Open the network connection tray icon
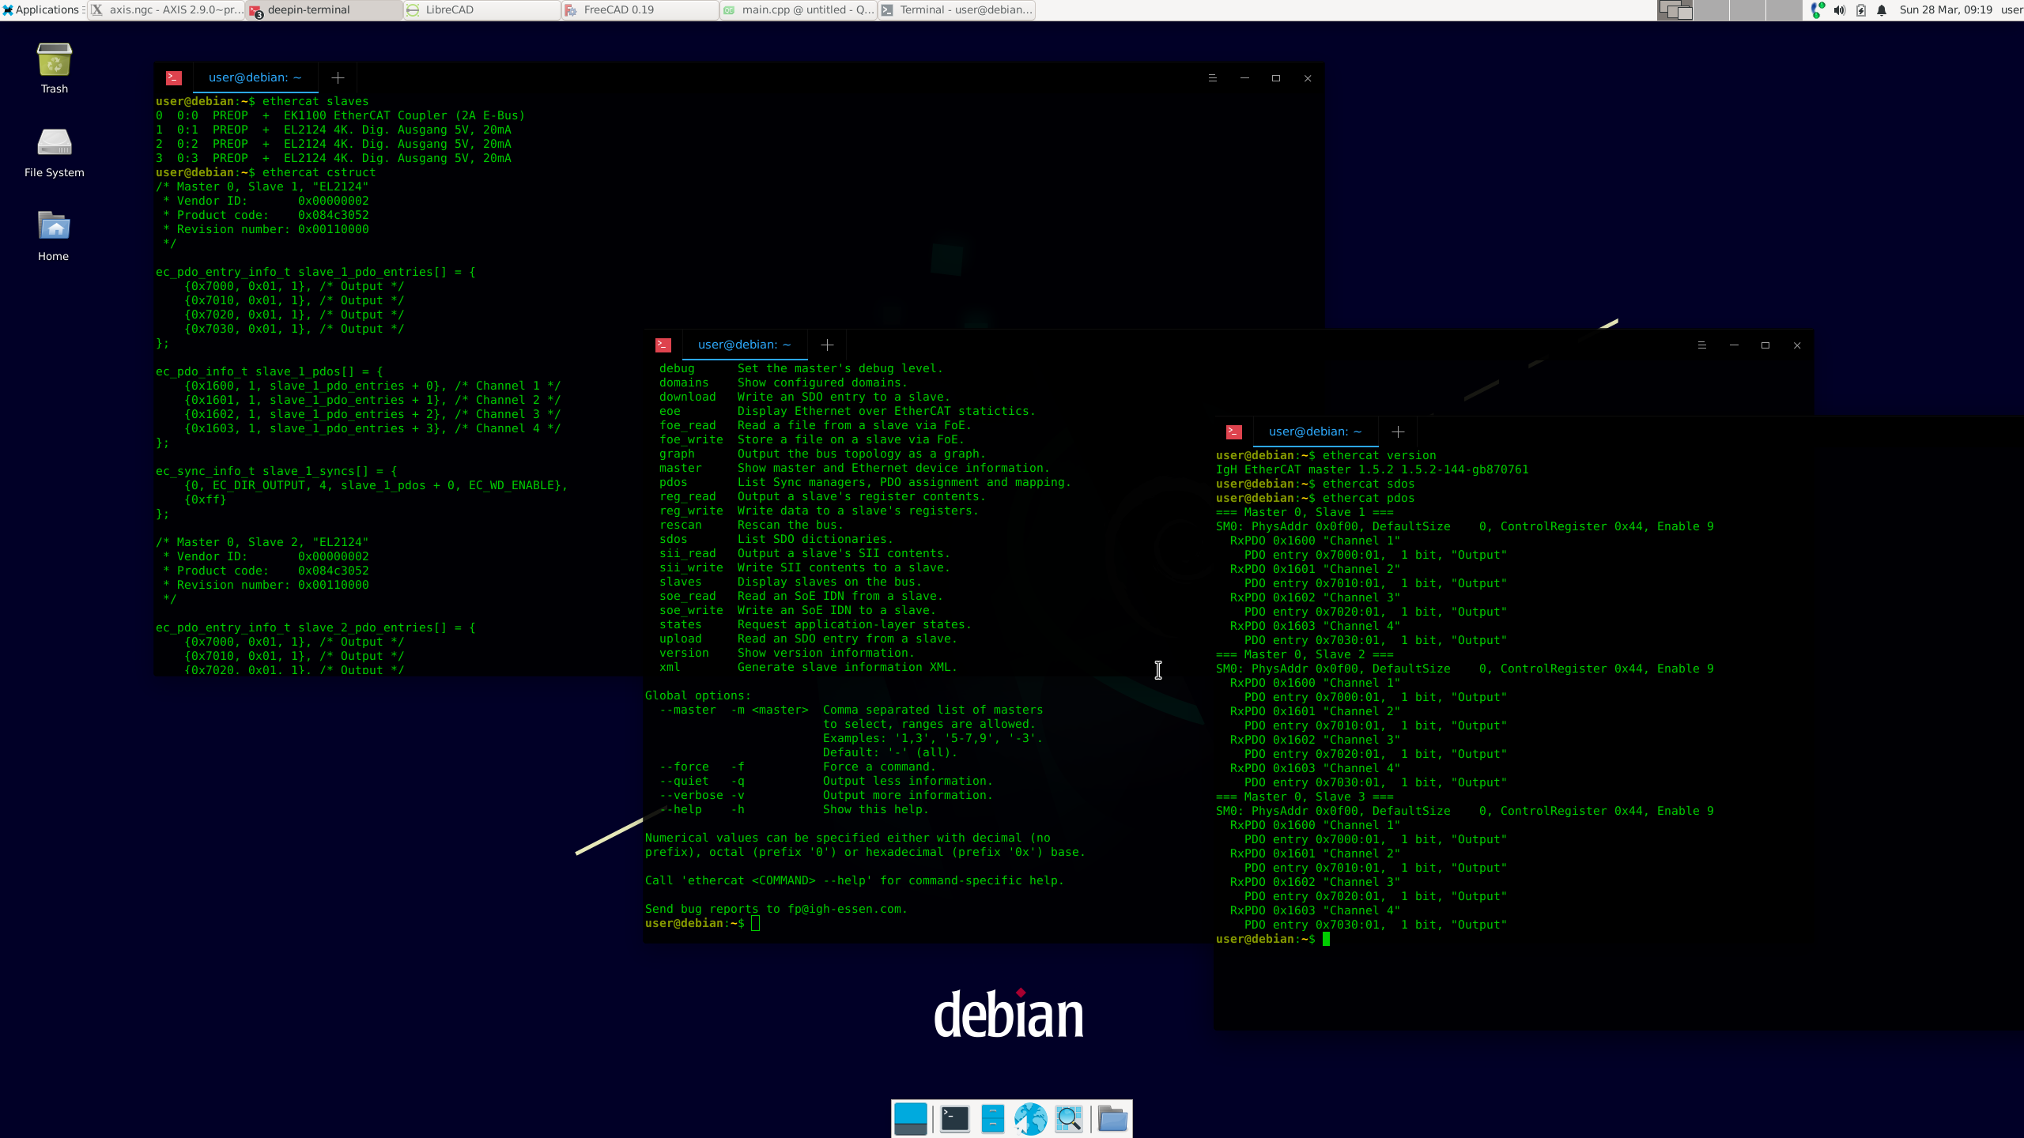Image resolution: width=2024 pixels, height=1138 pixels. pyautogui.click(x=1817, y=10)
